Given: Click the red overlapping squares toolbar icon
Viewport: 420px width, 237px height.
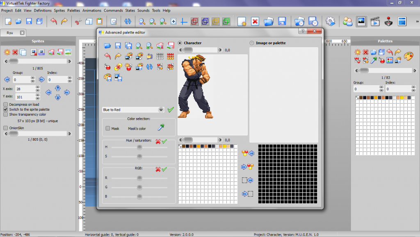Looking at the screenshot, I should (194, 21).
